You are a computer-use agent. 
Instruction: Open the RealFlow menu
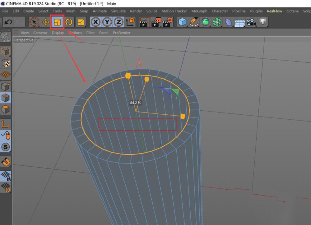click(x=275, y=11)
